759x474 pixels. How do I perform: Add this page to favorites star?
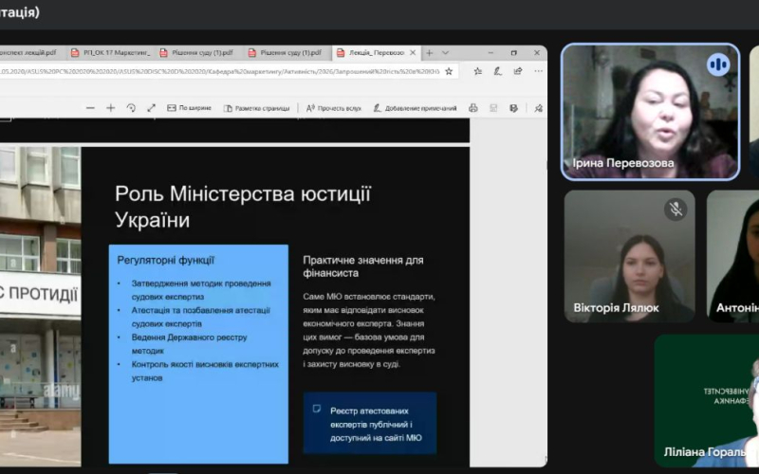coord(449,72)
